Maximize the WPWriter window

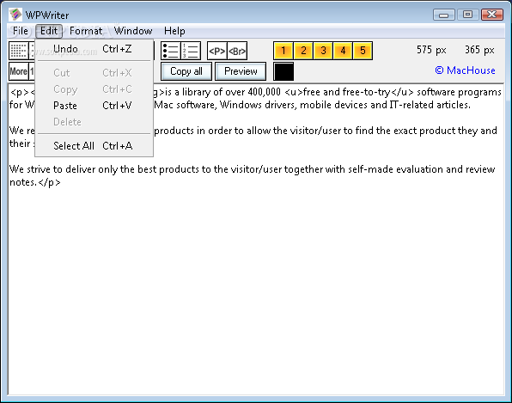pos(467,15)
